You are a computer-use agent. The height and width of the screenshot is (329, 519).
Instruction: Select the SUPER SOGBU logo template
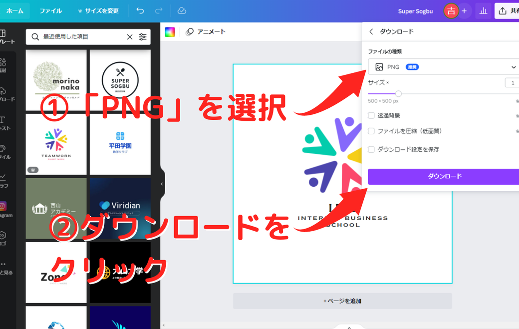click(x=120, y=80)
